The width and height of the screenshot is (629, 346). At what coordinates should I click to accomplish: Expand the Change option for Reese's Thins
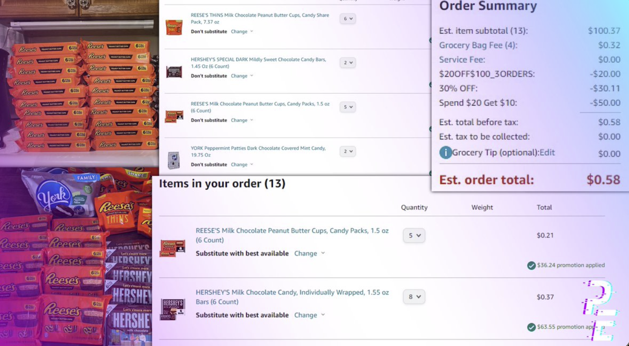[x=242, y=31]
